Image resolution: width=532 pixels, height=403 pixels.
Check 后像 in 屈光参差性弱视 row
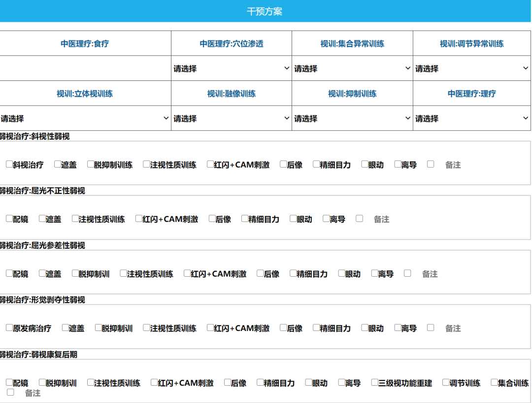point(260,273)
